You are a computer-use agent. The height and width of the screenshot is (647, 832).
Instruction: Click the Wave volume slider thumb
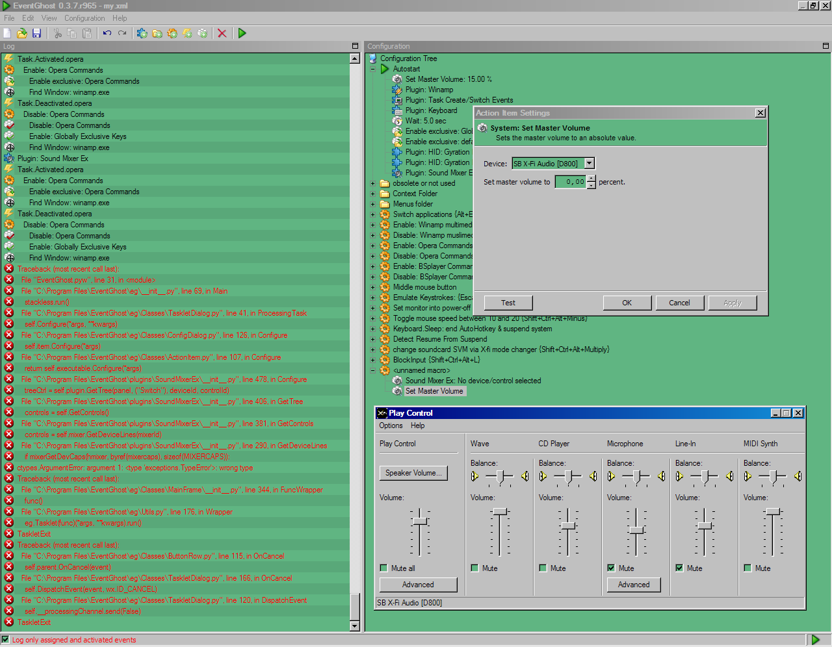[500, 512]
